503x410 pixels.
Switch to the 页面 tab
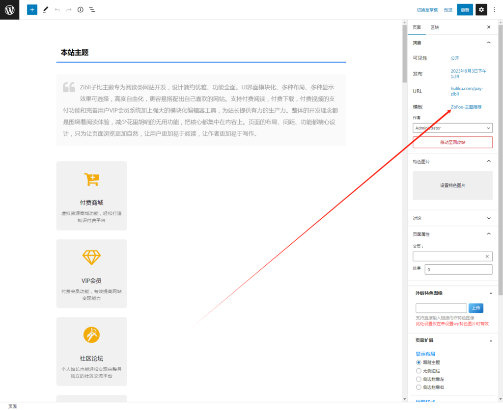click(x=416, y=27)
